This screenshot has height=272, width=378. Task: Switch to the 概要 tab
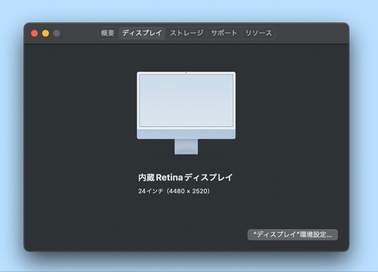coord(107,33)
